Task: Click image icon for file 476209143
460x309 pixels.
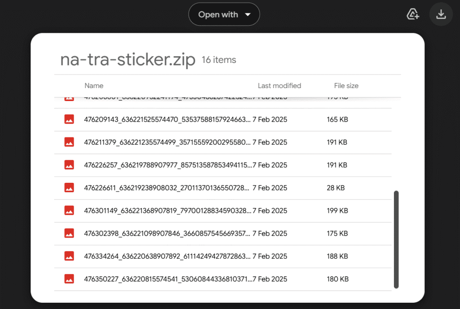Action: coord(69,119)
